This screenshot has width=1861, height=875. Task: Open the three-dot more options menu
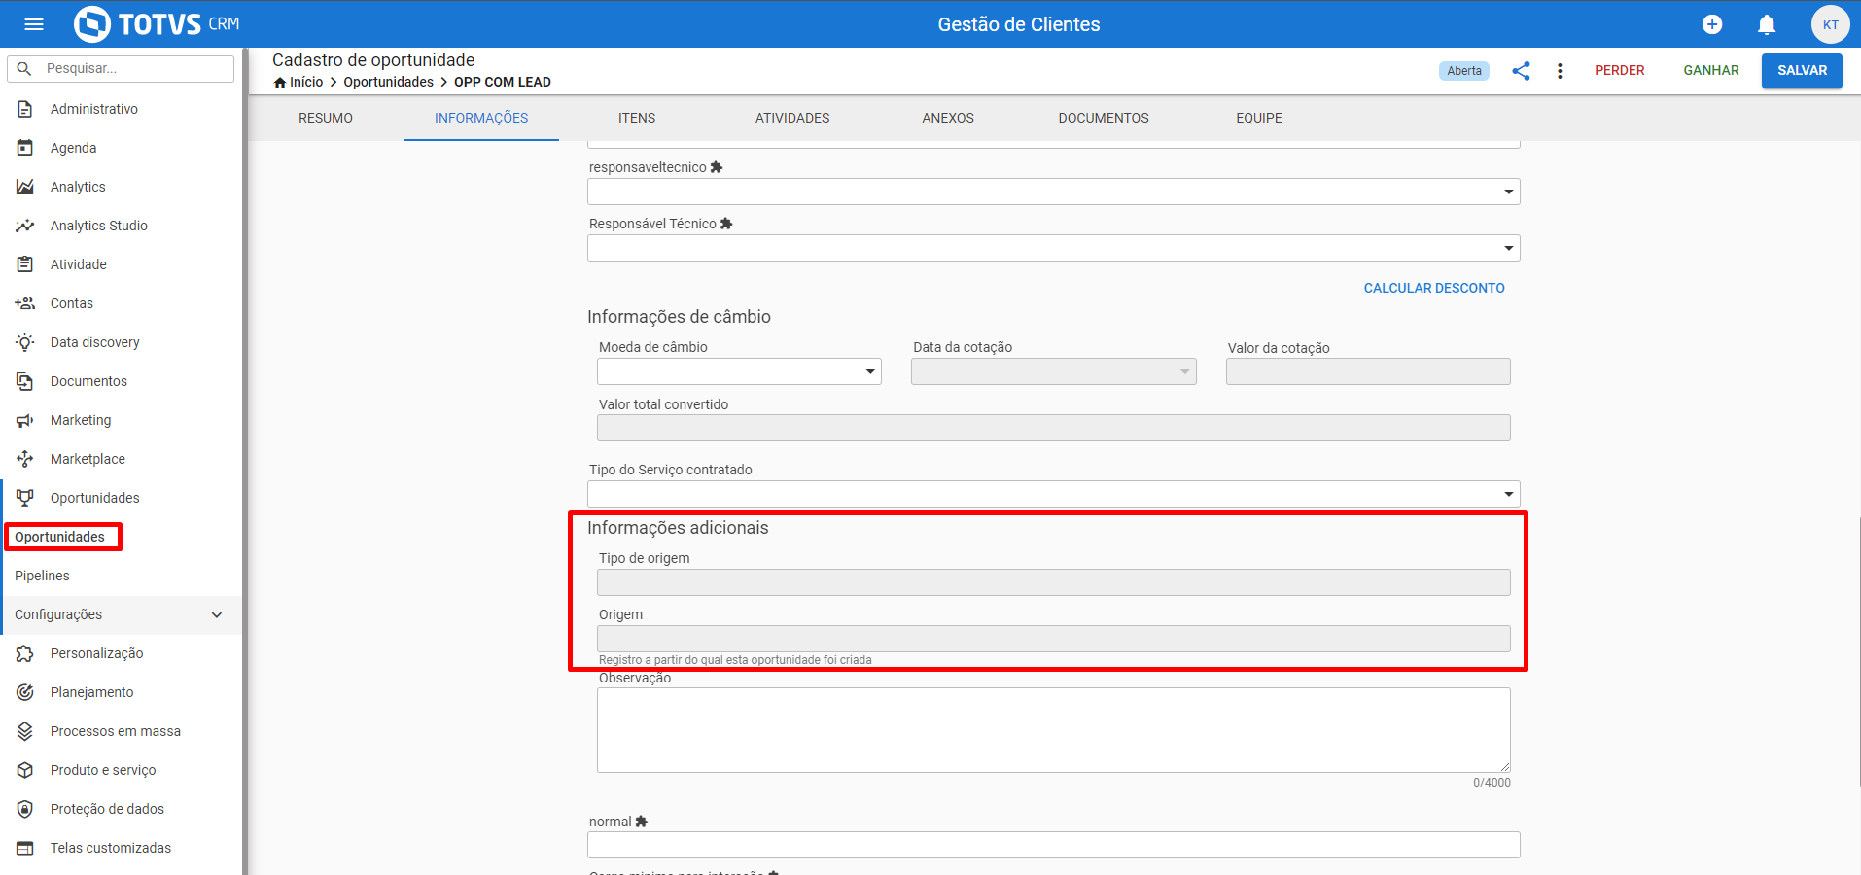point(1560,71)
